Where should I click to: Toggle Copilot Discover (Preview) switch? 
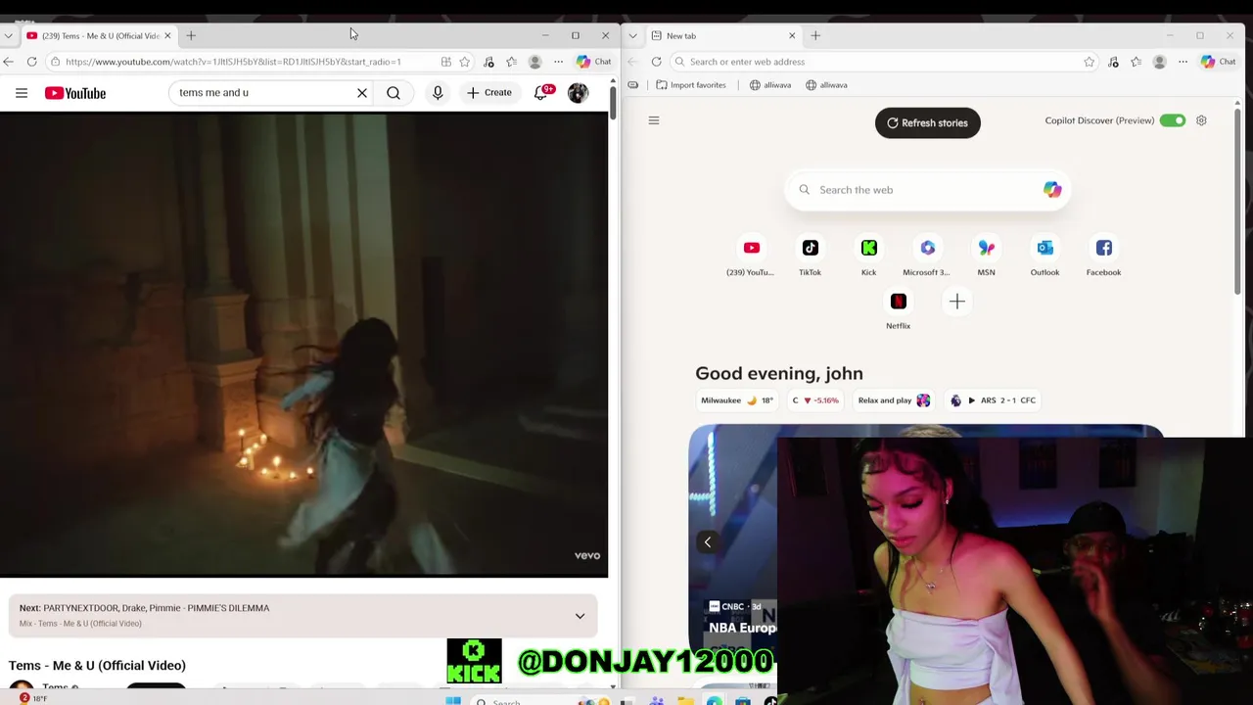pos(1172,120)
